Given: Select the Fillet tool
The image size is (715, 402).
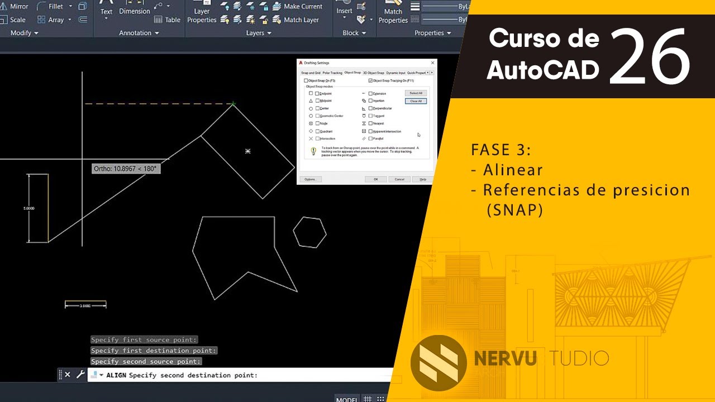Looking at the screenshot, I should [50, 6].
